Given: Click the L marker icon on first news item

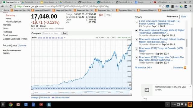Looking at the screenshot, I should pos(136,22).
